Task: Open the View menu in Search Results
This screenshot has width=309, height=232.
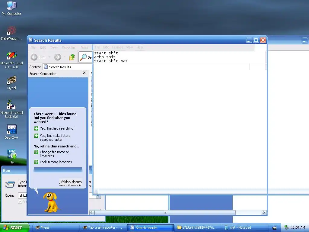Action: [x=54, y=47]
